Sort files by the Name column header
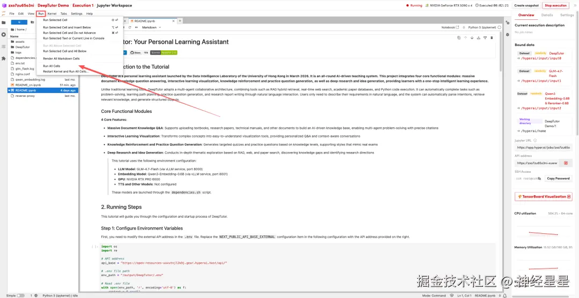579x298 pixels. pyautogui.click(x=14, y=36)
